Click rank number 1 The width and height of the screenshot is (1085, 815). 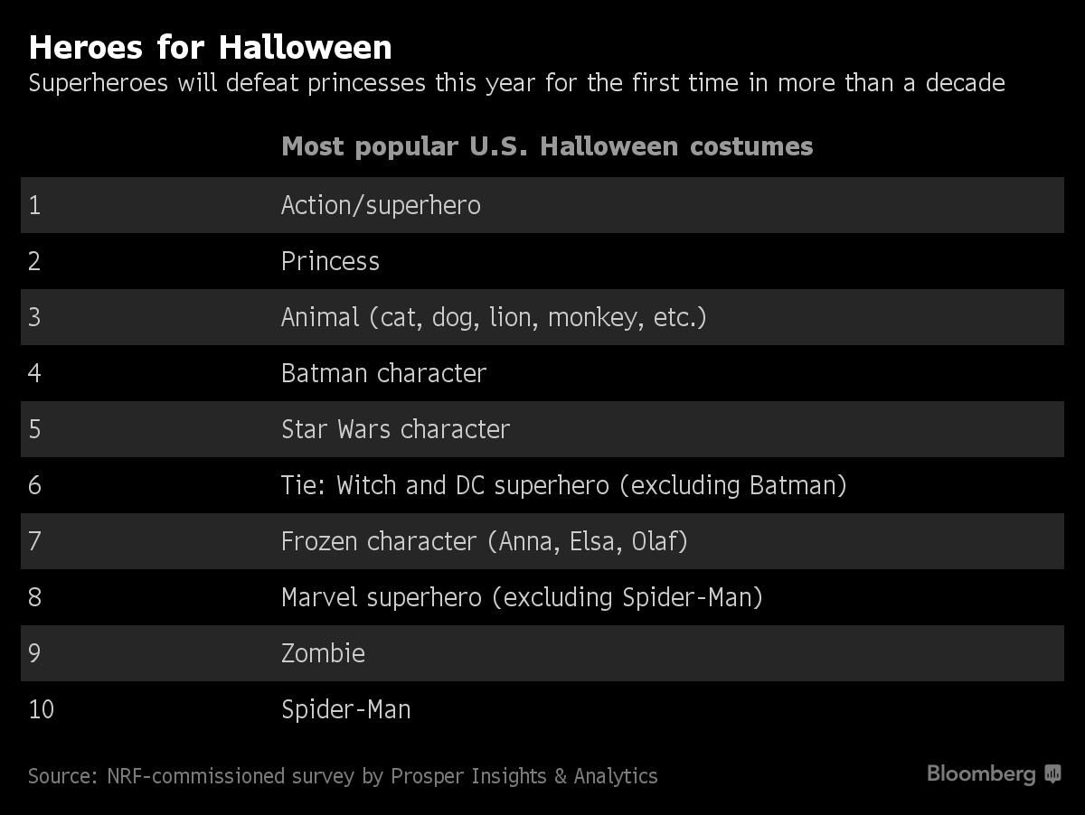coord(34,205)
